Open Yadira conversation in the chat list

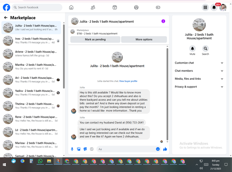pos(31,93)
